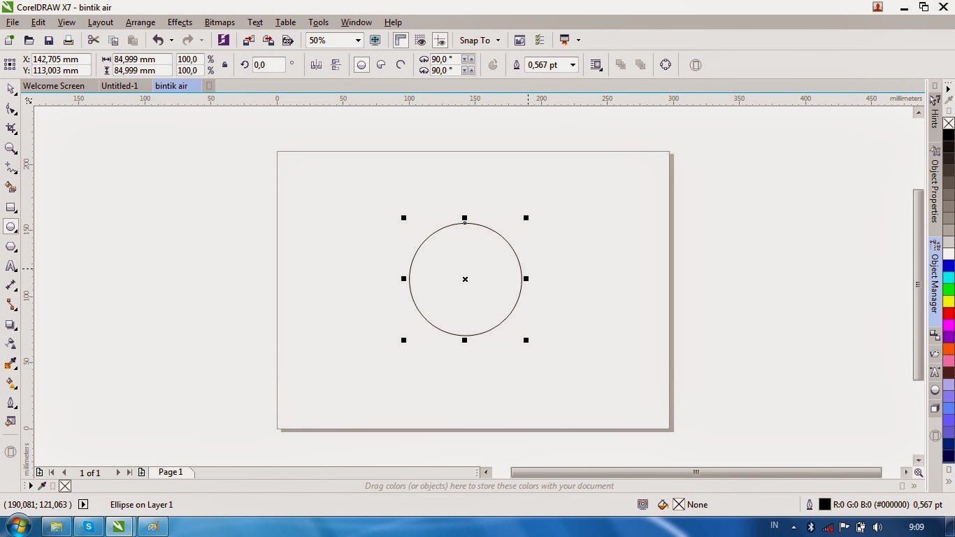Click the Import icon in standard toolbar
The height and width of the screenshot is (537, 955).
[x=248, y=41]
